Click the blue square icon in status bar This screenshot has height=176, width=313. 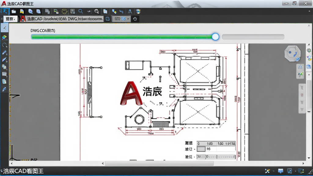tap(289, 171)
